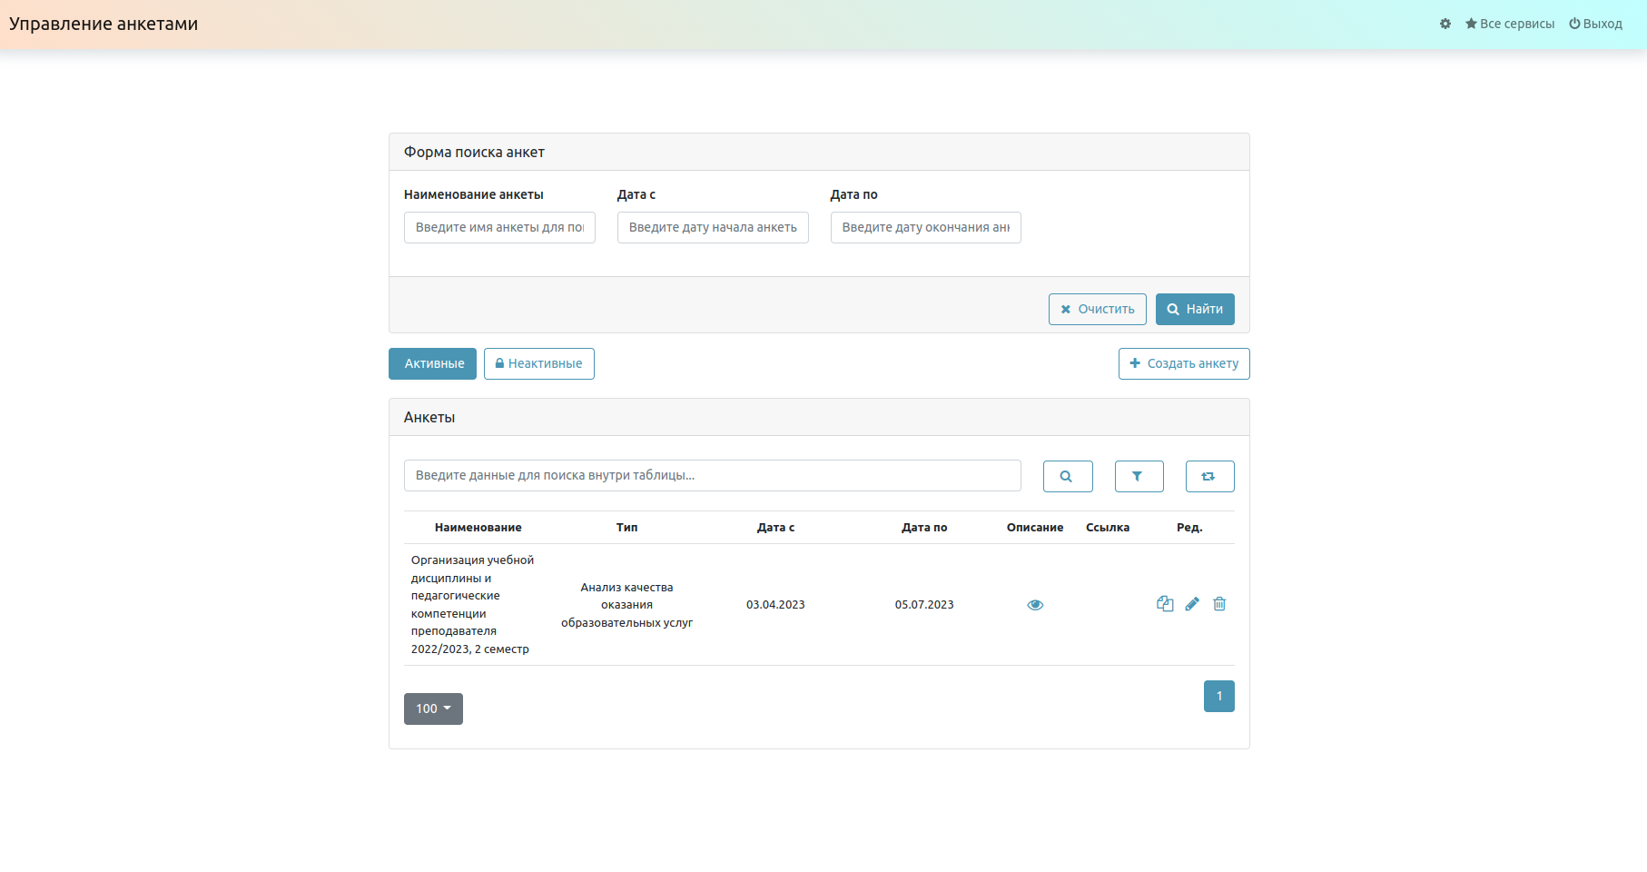Open the 100 rows-per-page dropdown
This screenshot has width=1647, height=872.
[433, 708]
